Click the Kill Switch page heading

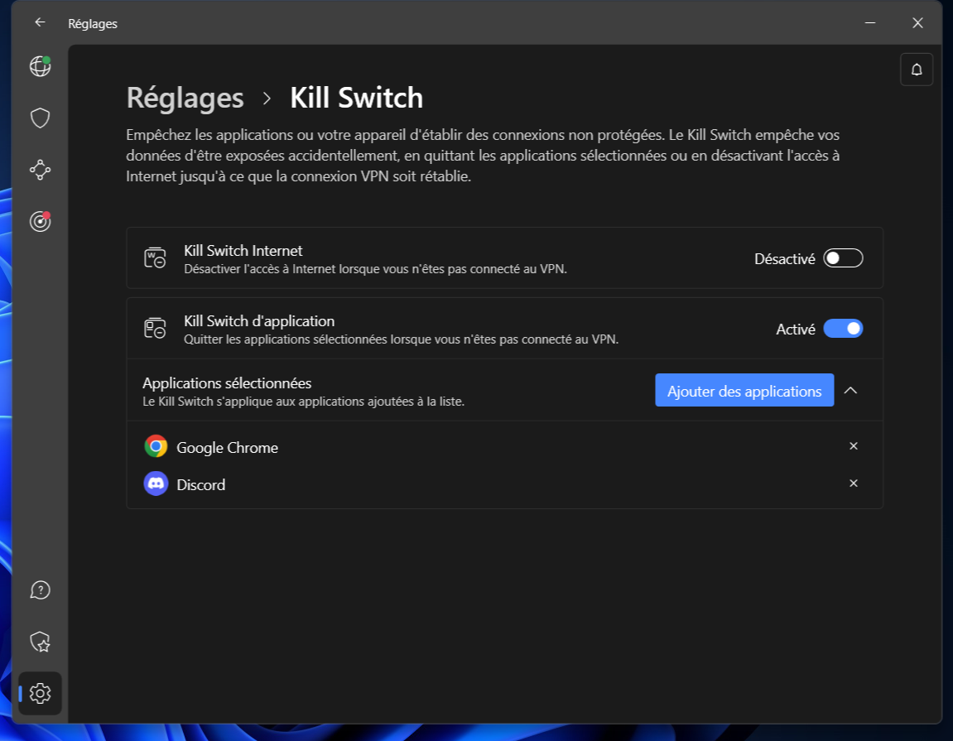356,98
